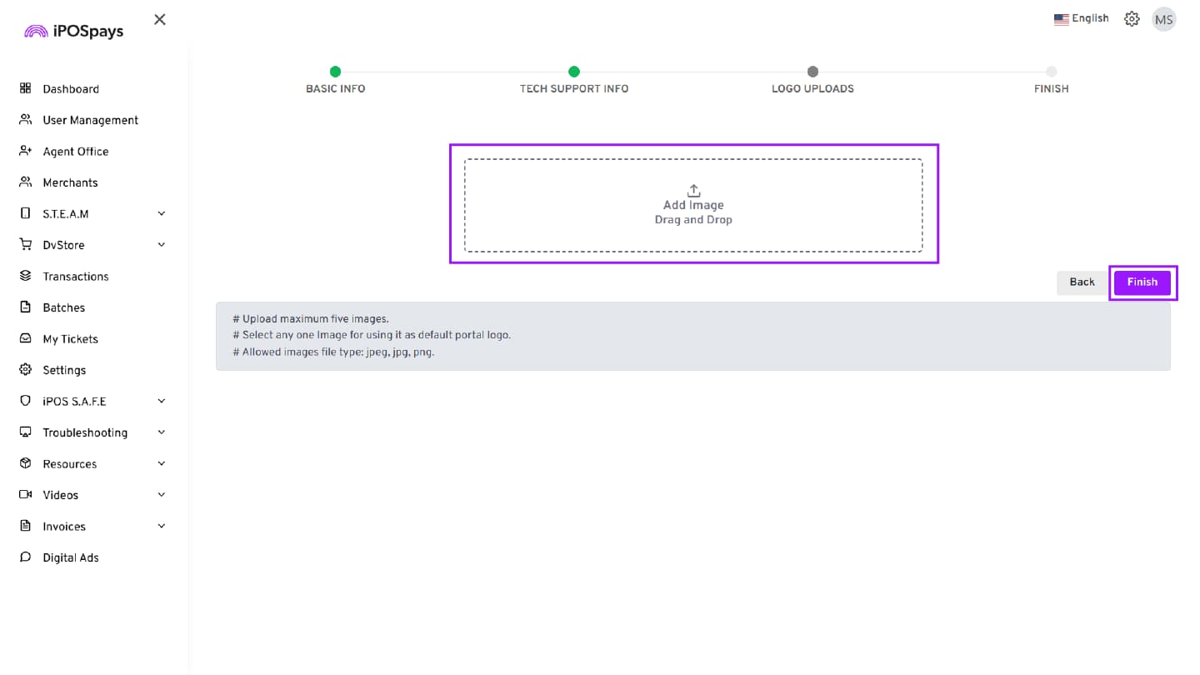This screenshot has height=675, width=1200.
Task: Click the Dashboard grid icon in sidebar
Action: tap(25, 88)
